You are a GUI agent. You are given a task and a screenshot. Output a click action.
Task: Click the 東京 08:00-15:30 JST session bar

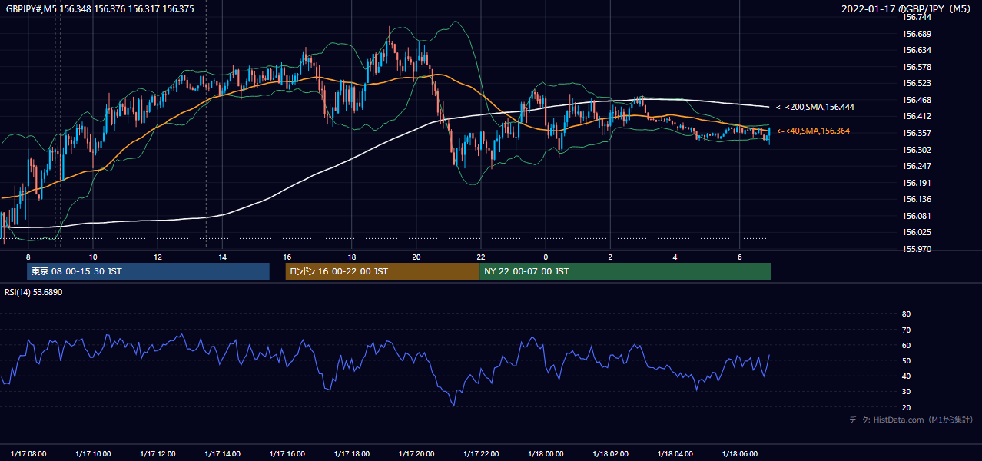point(148,271)
